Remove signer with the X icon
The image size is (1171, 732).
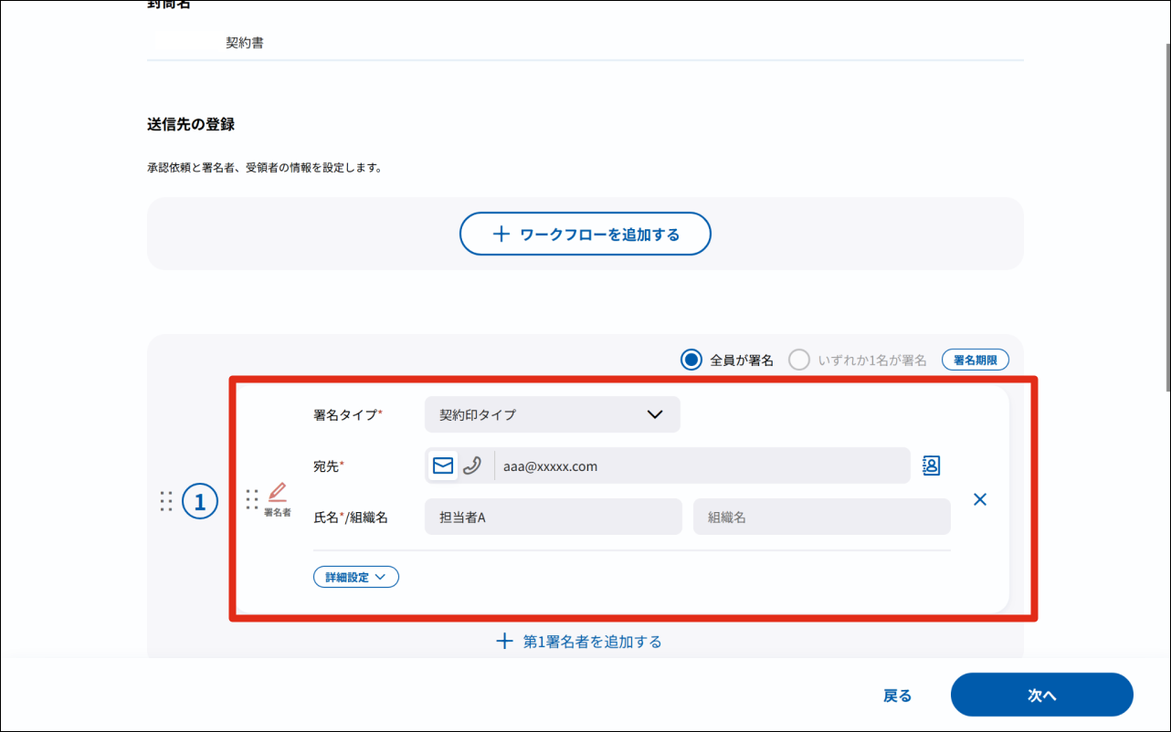[x=980, y=499]
